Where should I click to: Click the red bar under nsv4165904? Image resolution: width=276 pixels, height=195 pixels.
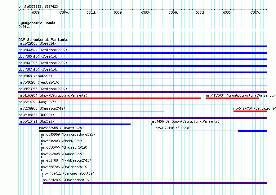(109, 98)
